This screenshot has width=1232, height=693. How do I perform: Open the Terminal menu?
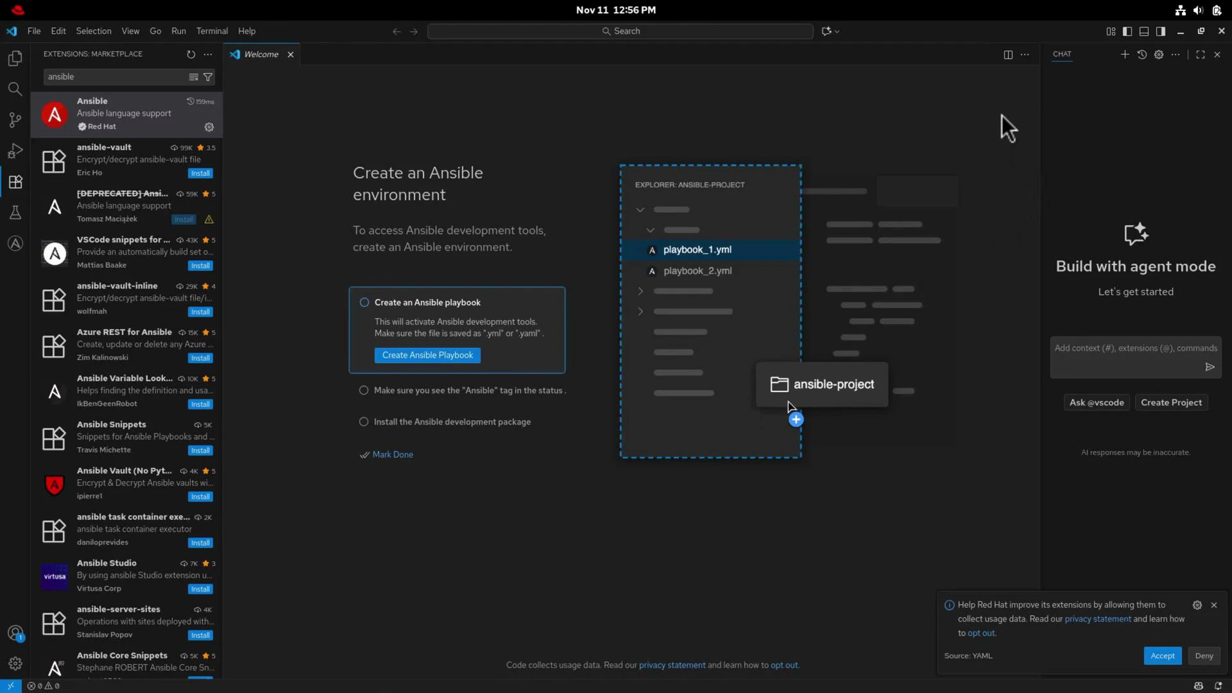[x=212, y=31]
